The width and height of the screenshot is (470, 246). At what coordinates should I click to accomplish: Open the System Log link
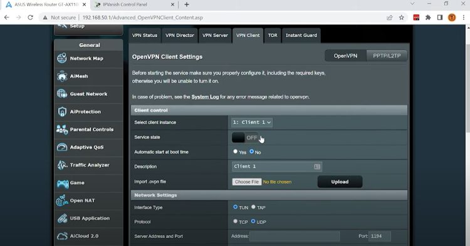point(205,97)
